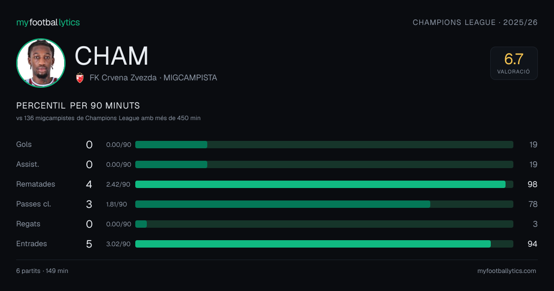Click the Assist. percentile bar

coord(324,164)
